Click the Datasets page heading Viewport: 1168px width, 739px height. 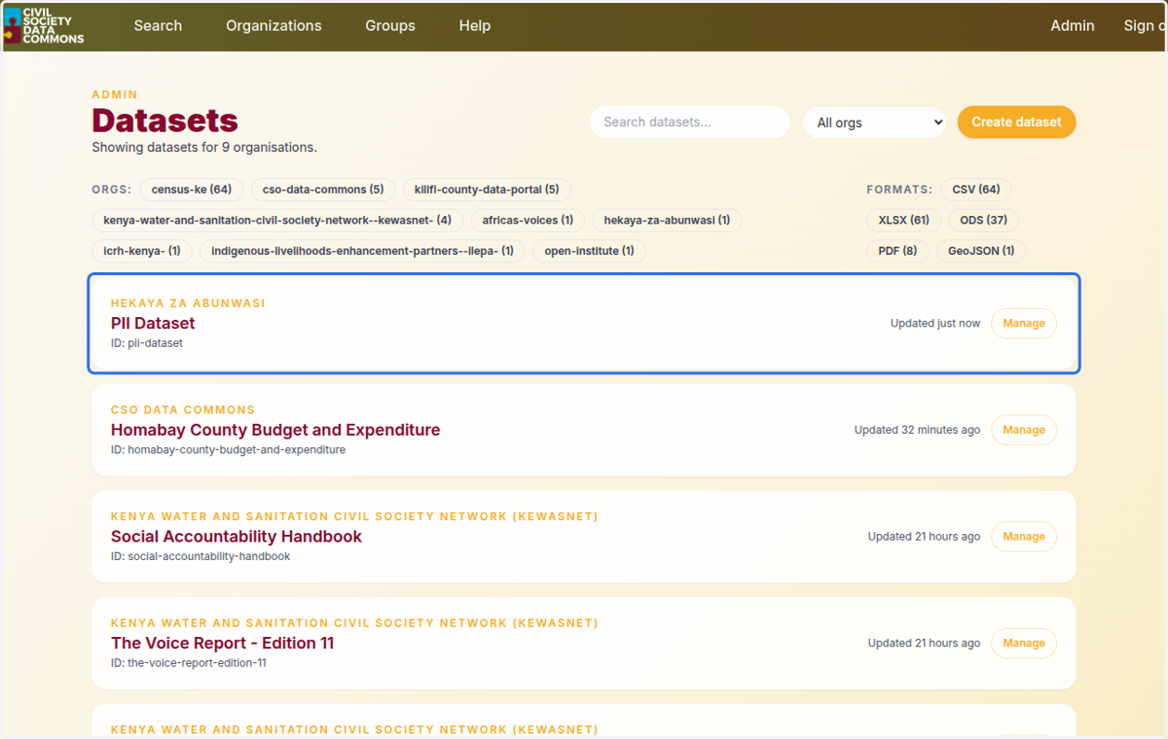tap(164, 121)
